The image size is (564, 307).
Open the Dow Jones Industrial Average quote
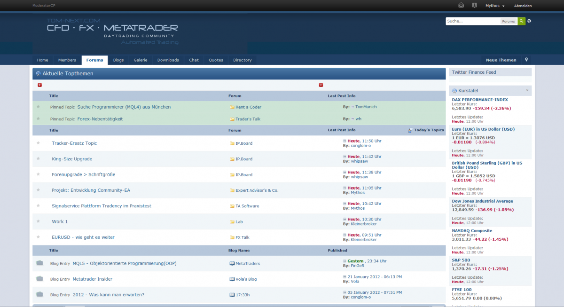pos(482,201)
